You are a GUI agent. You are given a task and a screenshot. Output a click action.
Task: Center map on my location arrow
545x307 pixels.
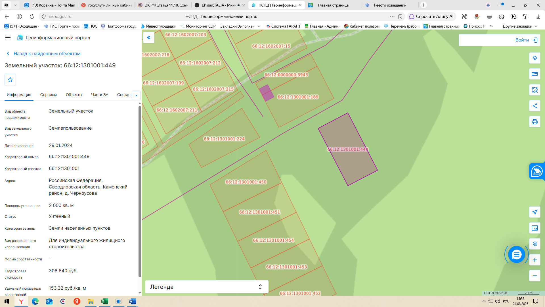pos(535,212)
